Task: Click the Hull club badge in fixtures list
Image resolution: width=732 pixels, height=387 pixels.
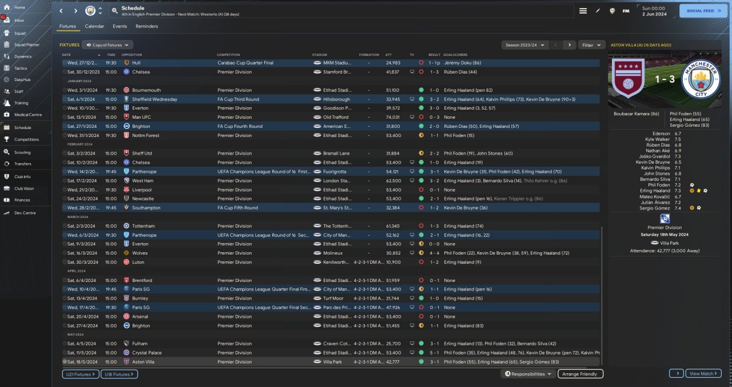Action: [x=126, y=63]
